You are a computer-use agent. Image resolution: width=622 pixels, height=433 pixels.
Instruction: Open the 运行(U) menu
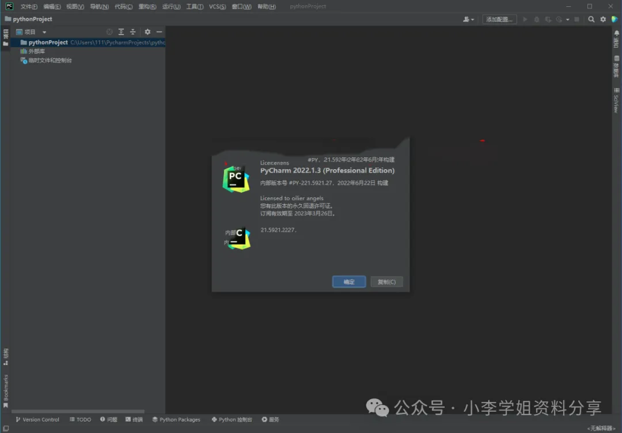(x=171, y=6)
